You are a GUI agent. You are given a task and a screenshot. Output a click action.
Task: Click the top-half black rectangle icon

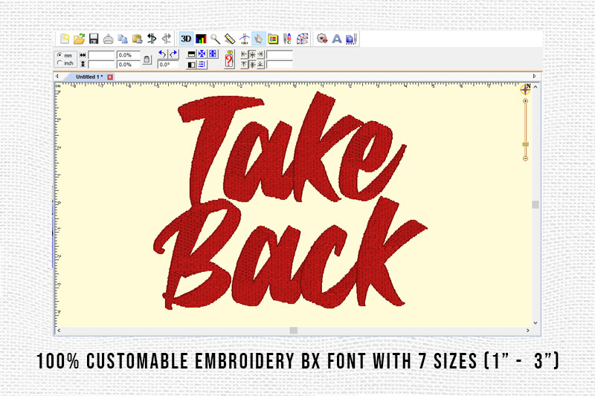192,54
